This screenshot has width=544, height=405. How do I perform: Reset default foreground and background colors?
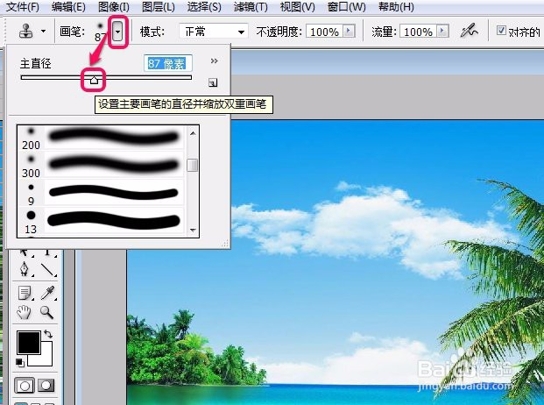pyautogui.click(x=20, y=363)
